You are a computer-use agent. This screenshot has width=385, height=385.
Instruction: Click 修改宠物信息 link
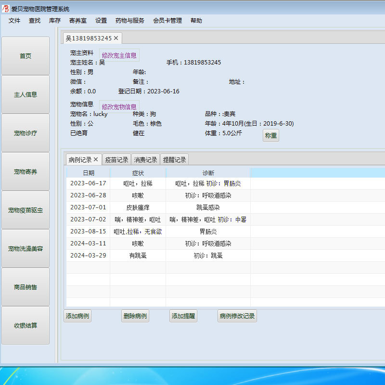(x=119, y=106)
